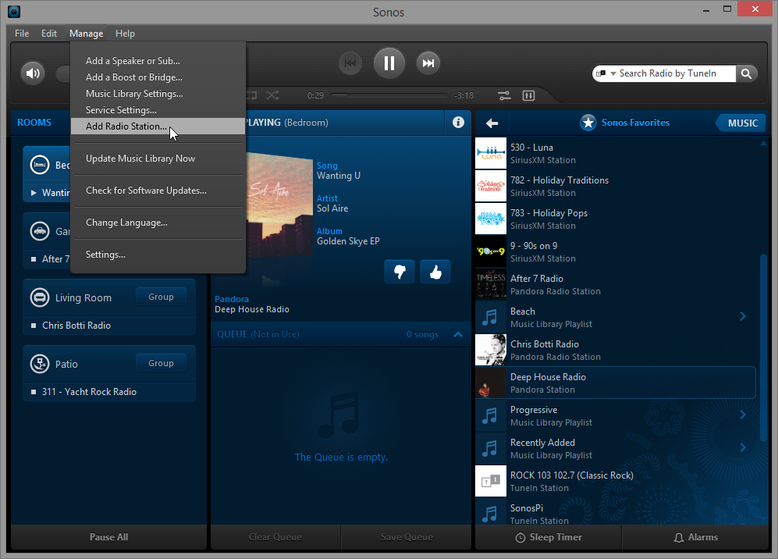778x559 pixels.
Task: Select Chris Botti Radio in Living Room
Action: click(x=76, y=326)
